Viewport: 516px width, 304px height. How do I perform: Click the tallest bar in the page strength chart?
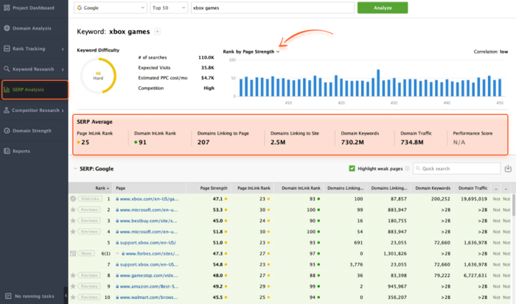(378, 83)
